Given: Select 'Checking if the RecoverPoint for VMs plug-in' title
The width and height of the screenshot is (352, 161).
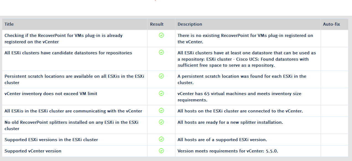Looking at the screenshot, I should 63,39.
